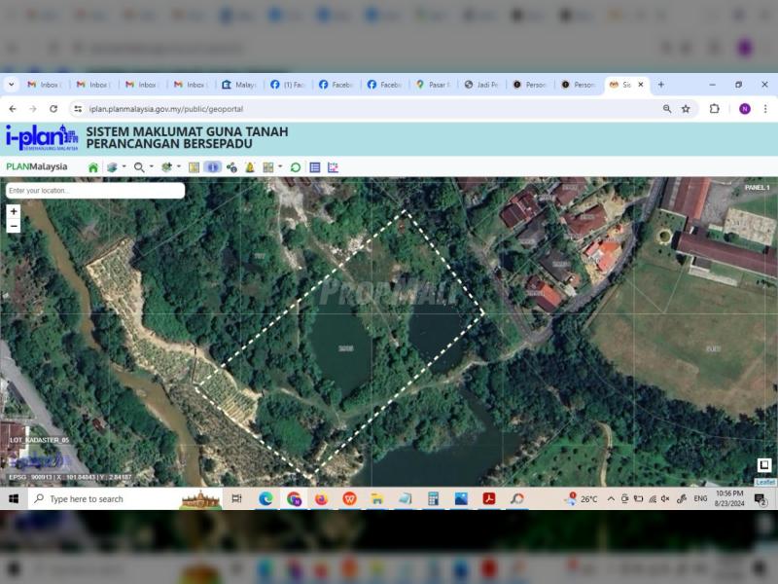Image resolution: width=778 pixels, height=584 pixels.
Task: Click the Leaflet attribution link
Action: pyautogui.click(x=765, y=482)
